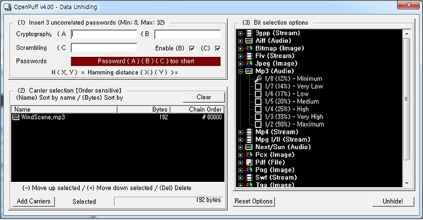This screenshot has width=423, height=220.
Task: Collapse the Mp3 (Audio) tree node
Action: pos(240,72)
